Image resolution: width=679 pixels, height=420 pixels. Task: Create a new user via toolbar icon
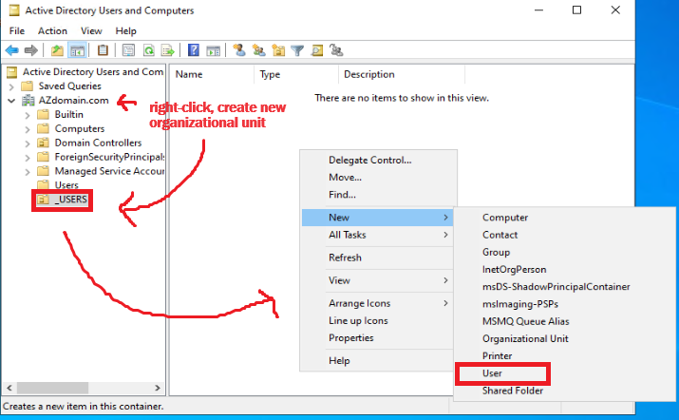[x=239, y=50]
